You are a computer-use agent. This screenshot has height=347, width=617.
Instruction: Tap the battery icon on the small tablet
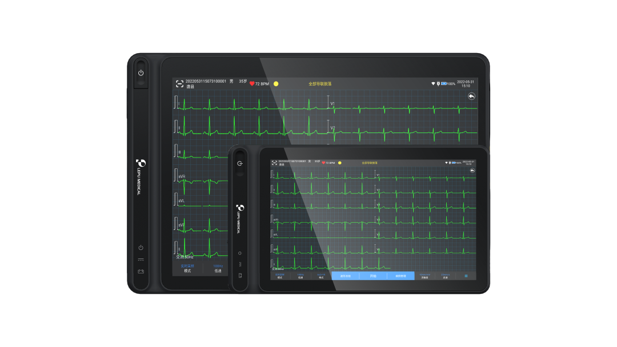pyautogui.click(x=453, y=163)
